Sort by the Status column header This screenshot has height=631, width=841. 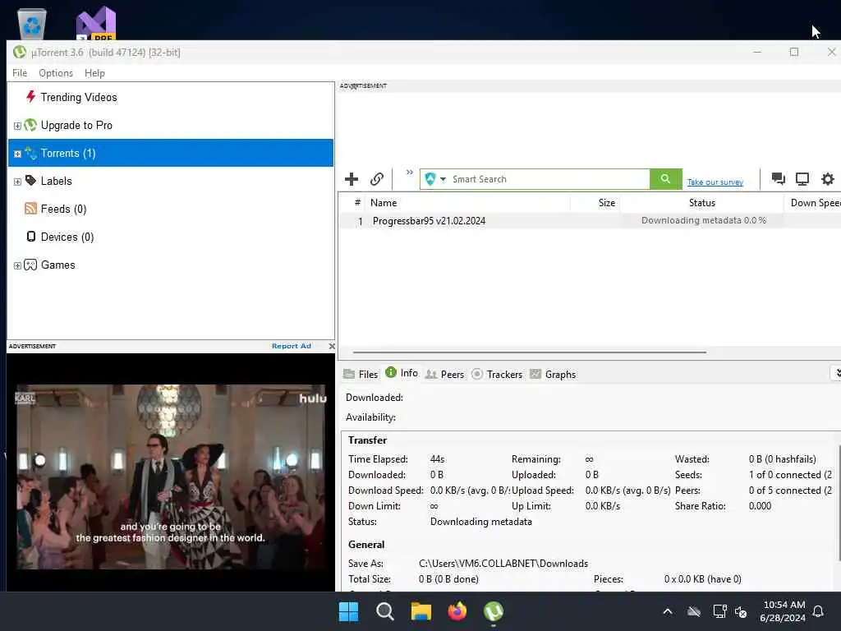(x=701, y=203)
